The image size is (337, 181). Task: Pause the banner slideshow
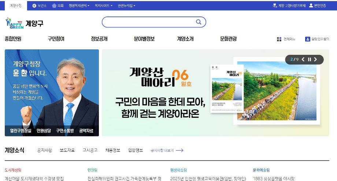coord(309,60)
